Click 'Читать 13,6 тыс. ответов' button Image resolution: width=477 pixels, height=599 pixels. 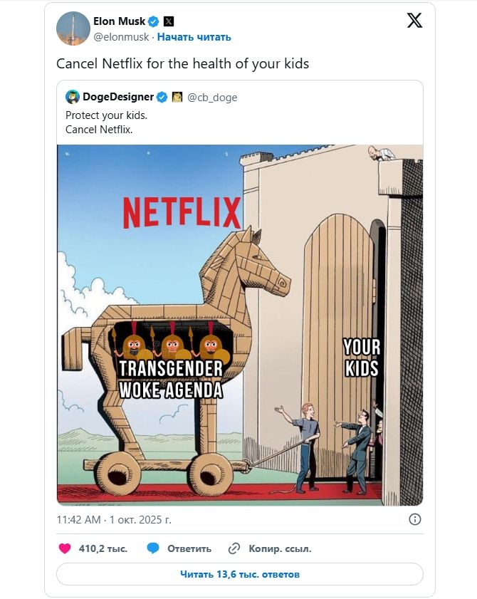coord(239,574)
